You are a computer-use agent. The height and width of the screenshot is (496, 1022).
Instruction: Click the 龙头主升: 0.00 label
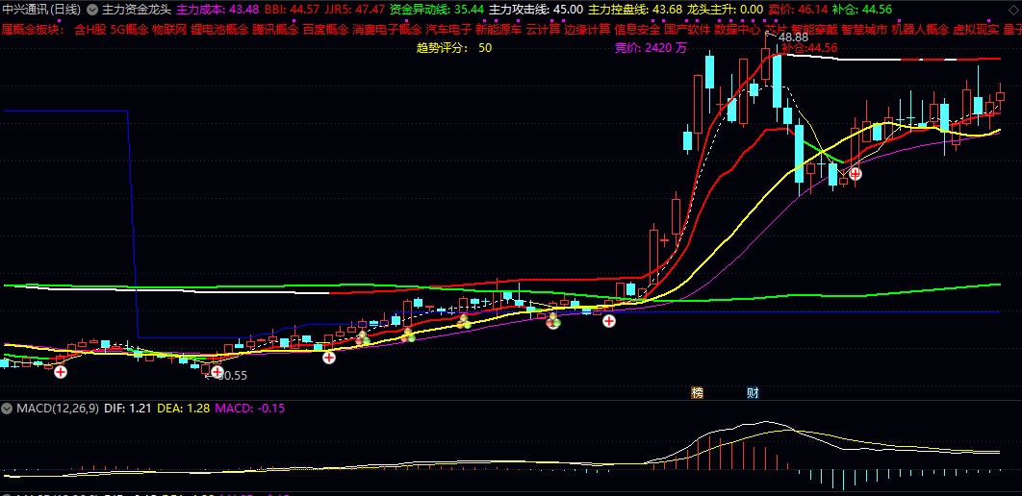pos(726,10)
